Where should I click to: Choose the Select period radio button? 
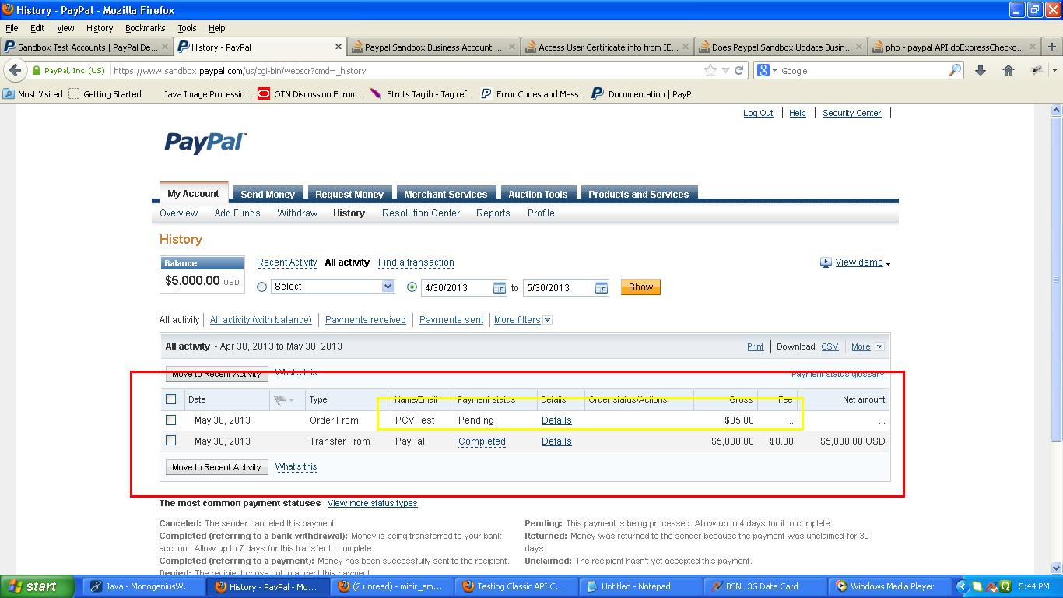[262, 287]
